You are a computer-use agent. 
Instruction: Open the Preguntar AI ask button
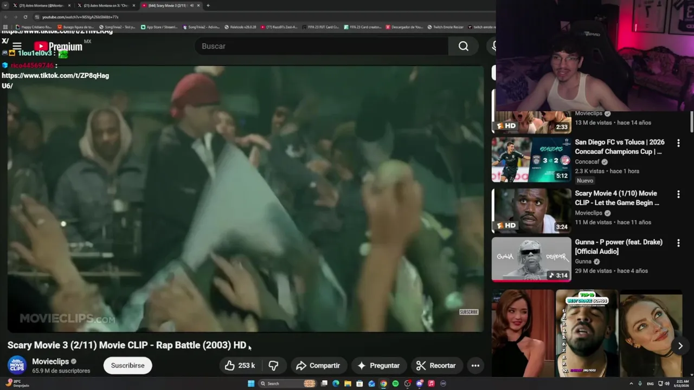pyautogui.click(x=378, y=366)
